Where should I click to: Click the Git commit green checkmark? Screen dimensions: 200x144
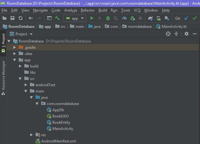[x=194, y=18]
